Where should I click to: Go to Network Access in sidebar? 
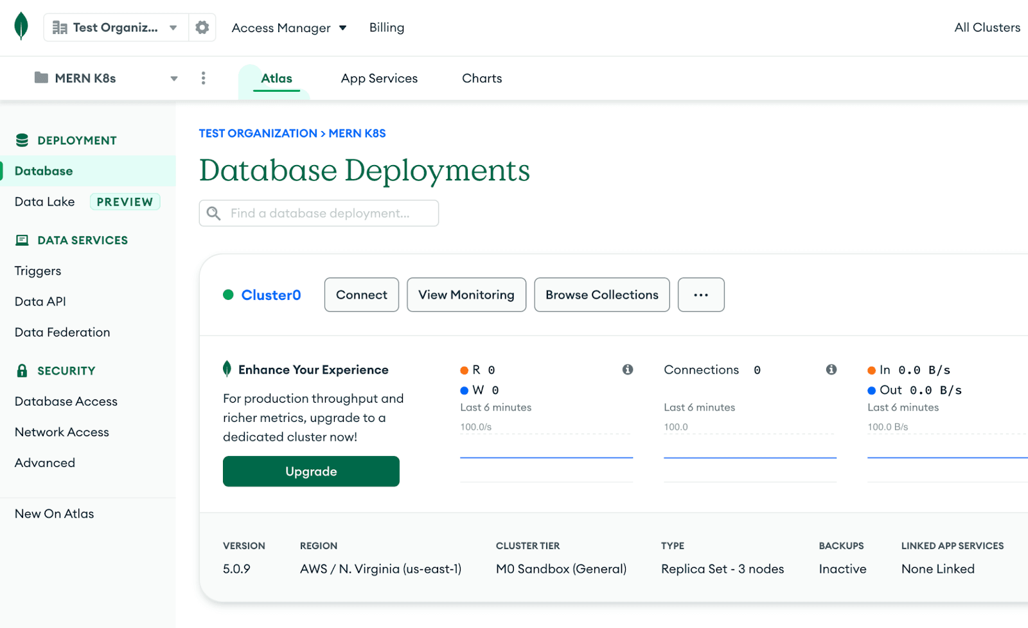(62, 432)
